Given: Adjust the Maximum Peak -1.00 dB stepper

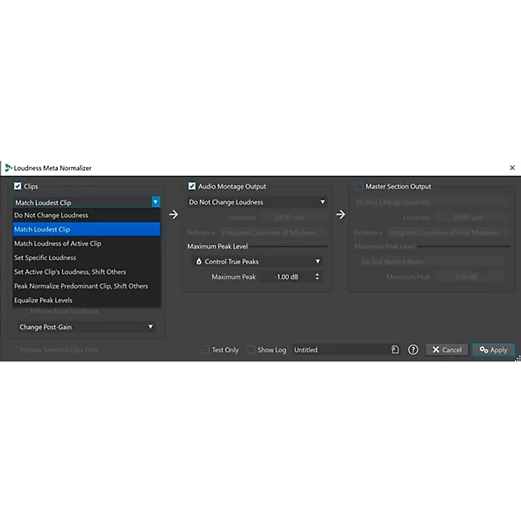Looking at the screenshot, I should click(x=317, y=277).
